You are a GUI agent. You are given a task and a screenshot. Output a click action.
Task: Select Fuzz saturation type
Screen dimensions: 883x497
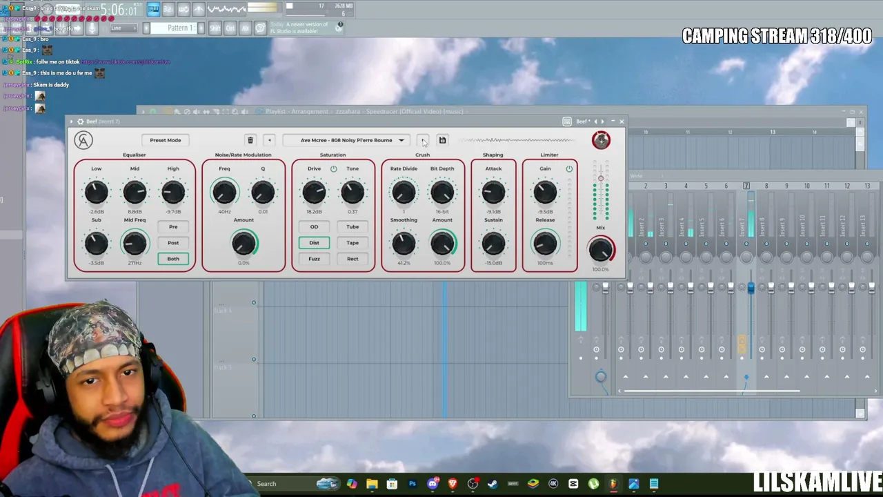[314, 259]
